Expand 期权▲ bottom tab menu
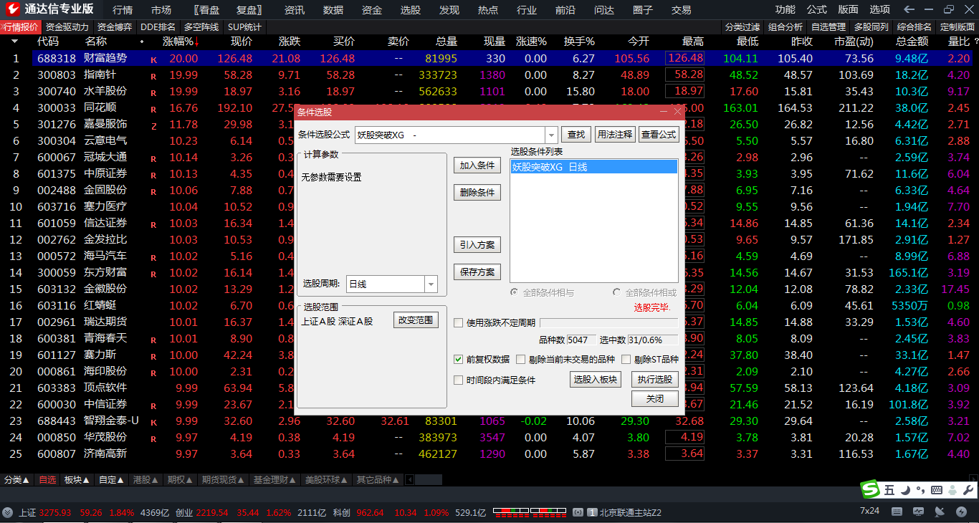 [x=180, y=480]
